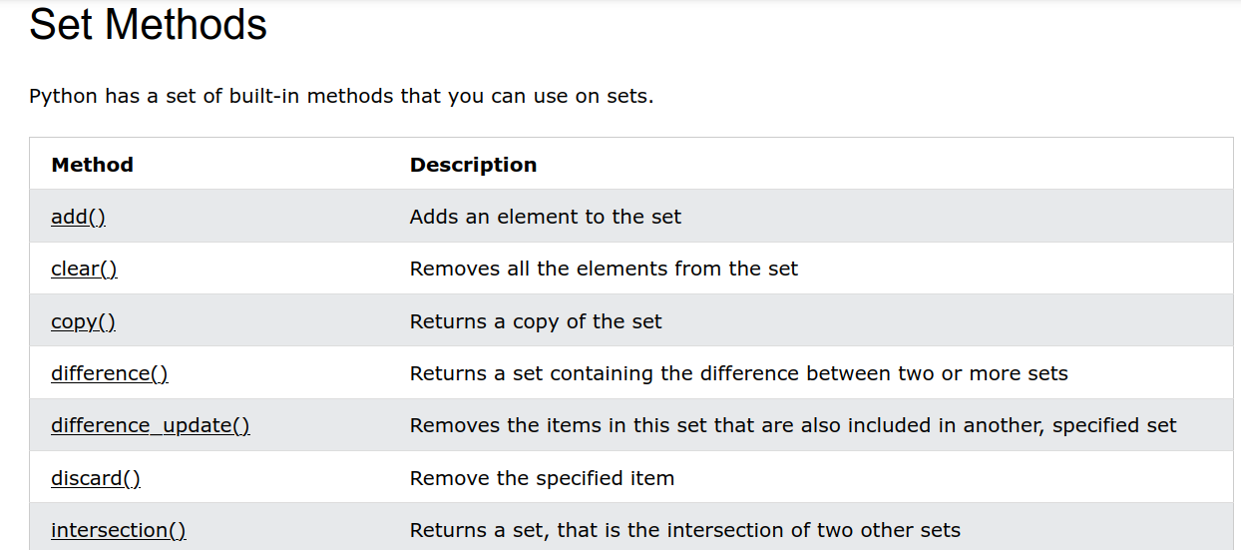Viewport: 1241px width, 550px height.
Task: Follow the intersection() method link
Action: [119, 530]
